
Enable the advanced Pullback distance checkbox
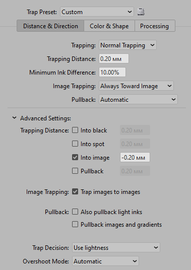coord(75,171)
